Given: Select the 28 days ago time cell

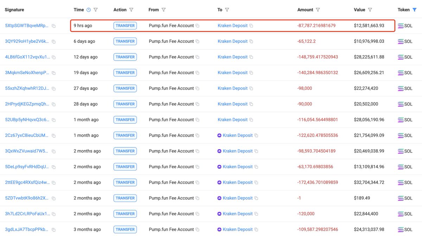Looking at the screenshot, I should click(85, 104).
